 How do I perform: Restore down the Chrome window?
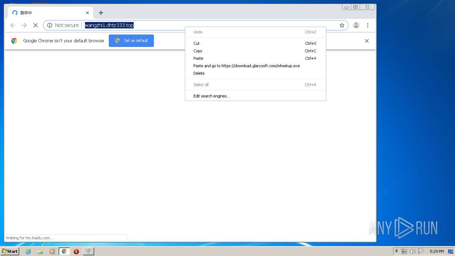coord(355,7)
